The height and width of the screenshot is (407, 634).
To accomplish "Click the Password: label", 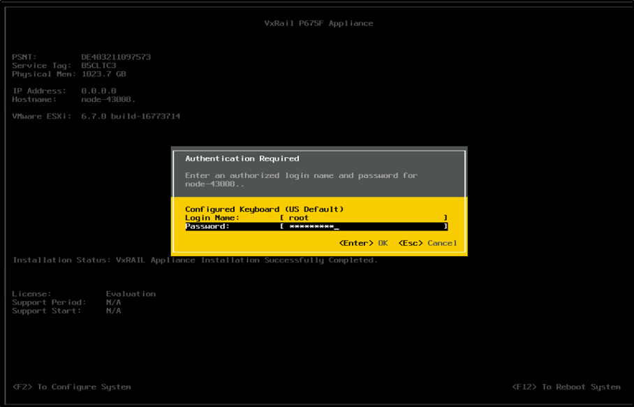I will [207, 226].
